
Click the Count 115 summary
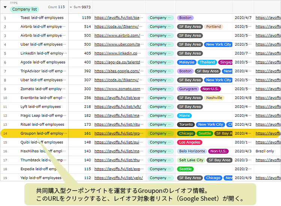(x=56, y=7)
